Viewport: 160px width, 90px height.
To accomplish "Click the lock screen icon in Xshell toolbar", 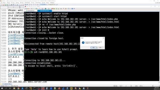I will [x=58, y=9].
